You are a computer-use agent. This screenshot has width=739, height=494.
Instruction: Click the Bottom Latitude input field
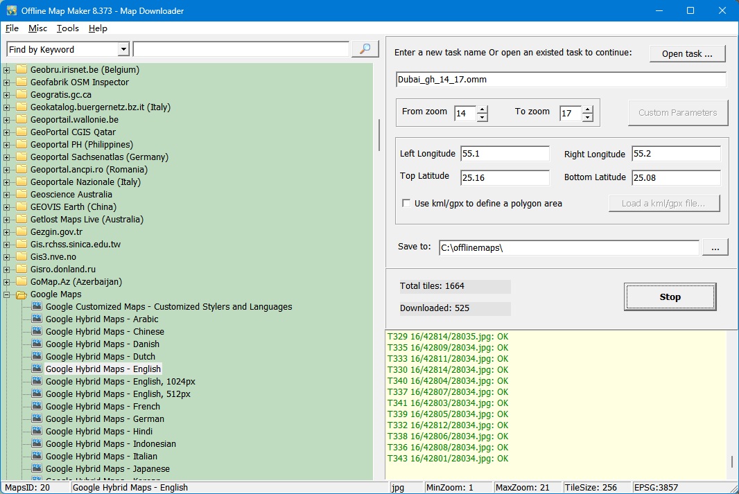676,177
